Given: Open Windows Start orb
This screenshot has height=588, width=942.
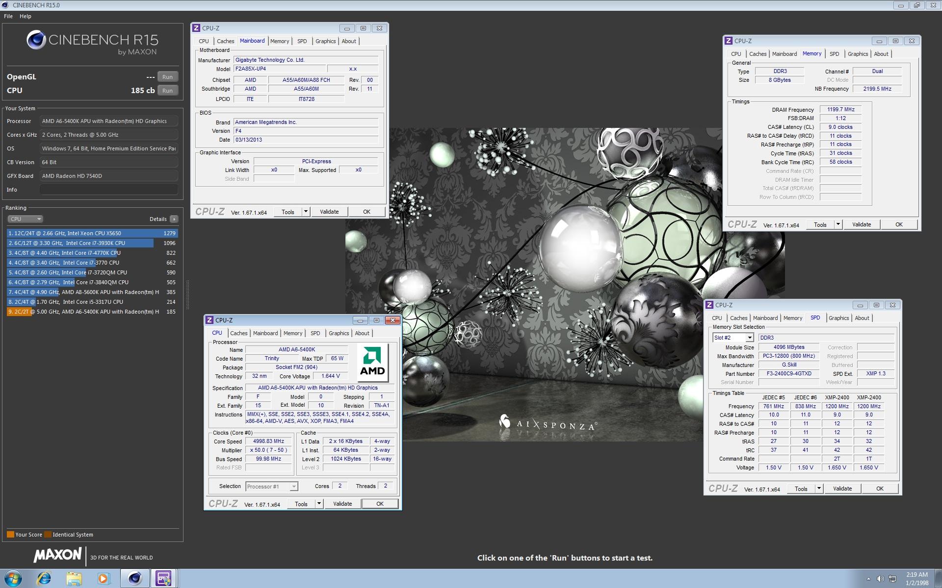Looking at the screenshot, I should [13, 579].
